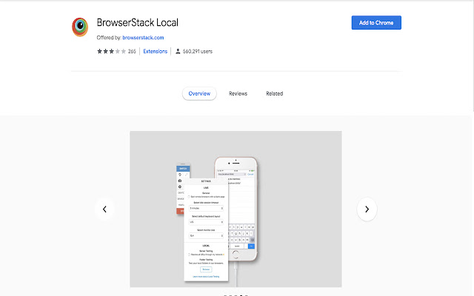
Task: Open the Extensions category link
Action: (155, 51)
